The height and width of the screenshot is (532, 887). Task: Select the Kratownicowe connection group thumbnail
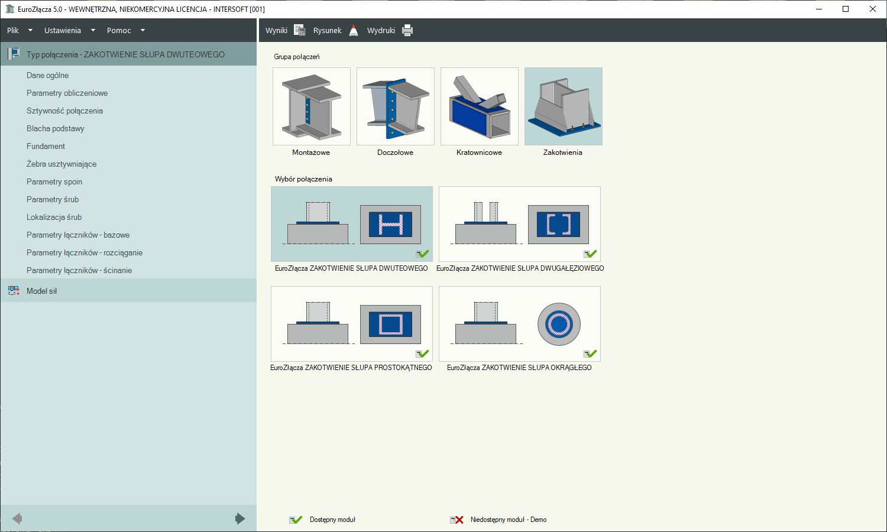click(x=480, y=106)
